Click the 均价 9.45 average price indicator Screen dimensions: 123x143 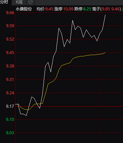click(x=45, y=9)
